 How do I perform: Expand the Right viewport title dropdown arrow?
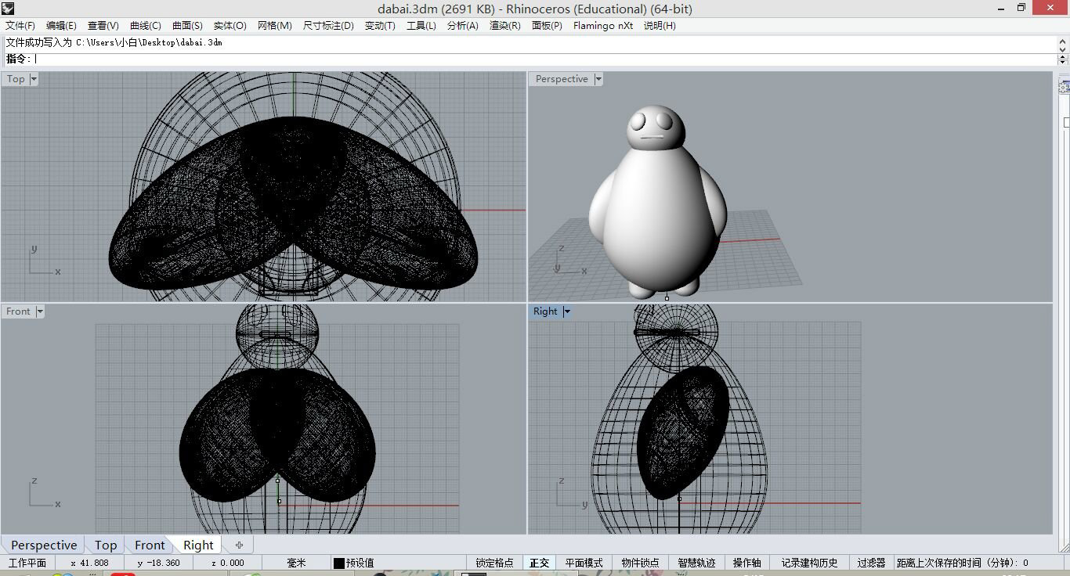[567, 311]
